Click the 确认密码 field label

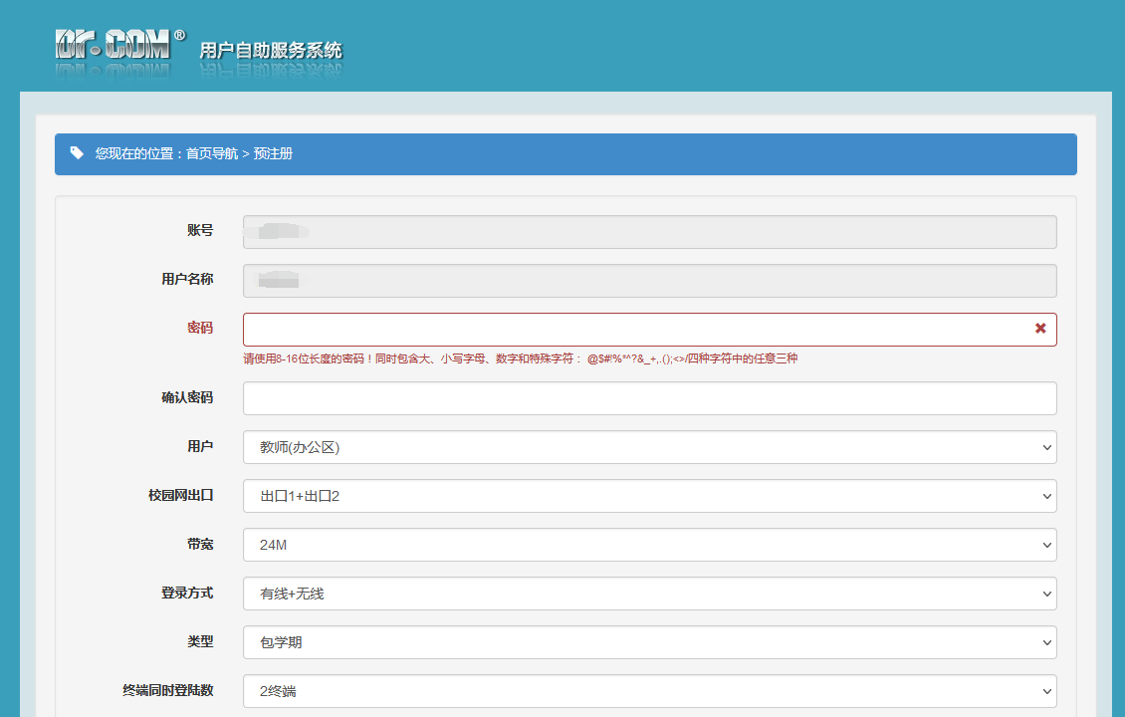[187, 397]
